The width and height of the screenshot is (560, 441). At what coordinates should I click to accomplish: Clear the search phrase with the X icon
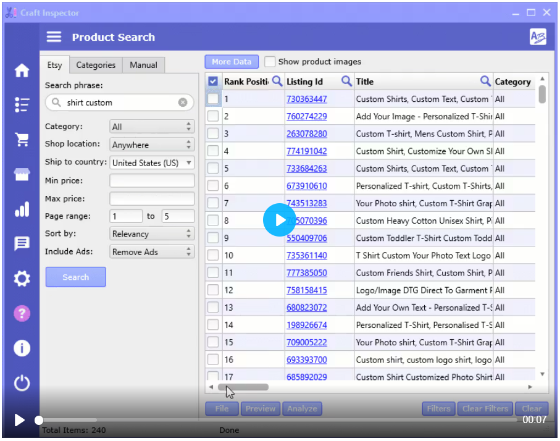pos(183,103)
